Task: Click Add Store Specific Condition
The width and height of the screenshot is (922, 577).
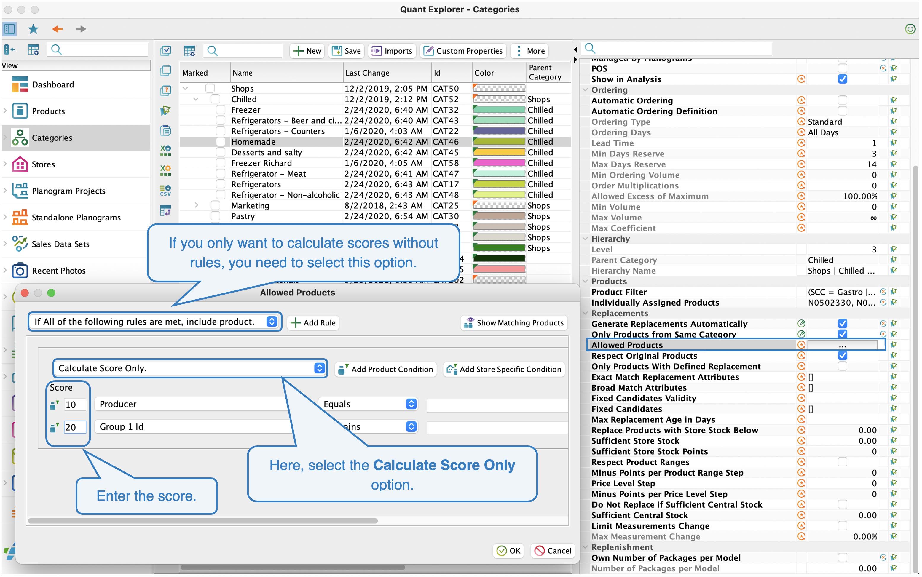Action: point(504,369)
